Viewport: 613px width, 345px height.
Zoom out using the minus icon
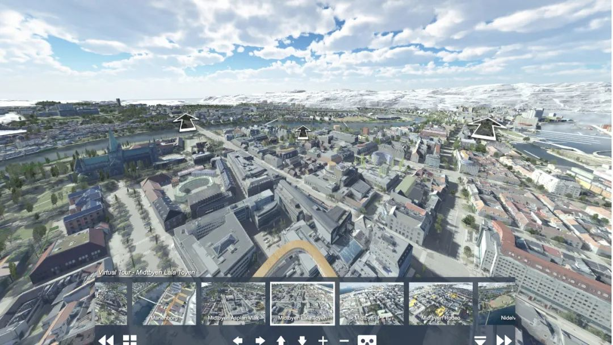coord(344,340)
